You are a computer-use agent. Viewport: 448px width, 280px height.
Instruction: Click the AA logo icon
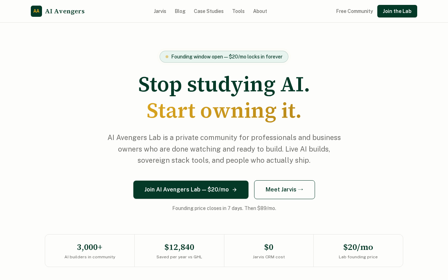pyautogui.click(x=36, y=11)
